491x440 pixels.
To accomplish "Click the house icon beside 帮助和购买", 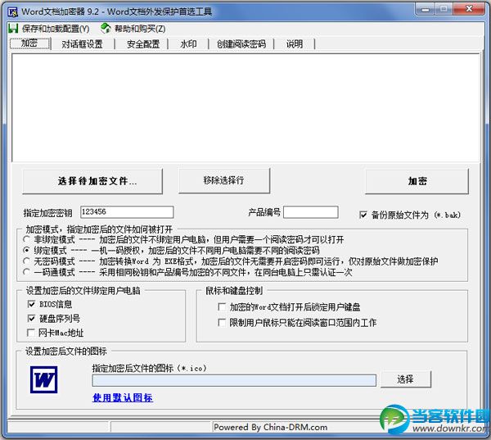I will (x=106, y=28).
